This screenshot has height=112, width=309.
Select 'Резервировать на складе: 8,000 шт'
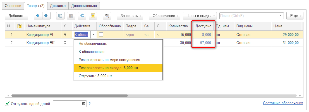pos(118,68)
